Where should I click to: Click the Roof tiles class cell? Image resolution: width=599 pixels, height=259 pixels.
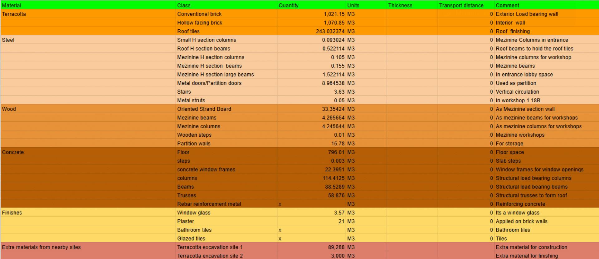pyautogui.click(x=226, y=31)
